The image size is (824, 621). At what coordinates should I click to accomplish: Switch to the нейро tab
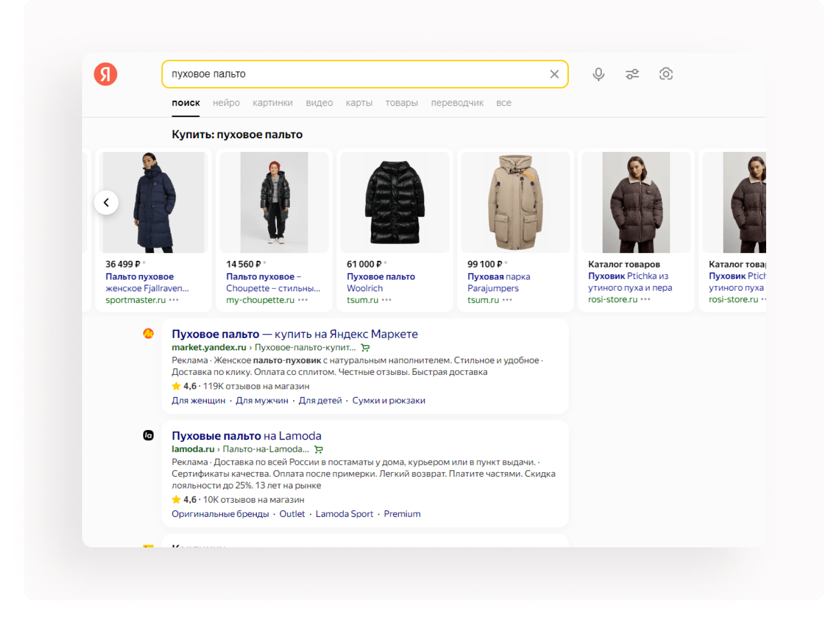(226, 103)
